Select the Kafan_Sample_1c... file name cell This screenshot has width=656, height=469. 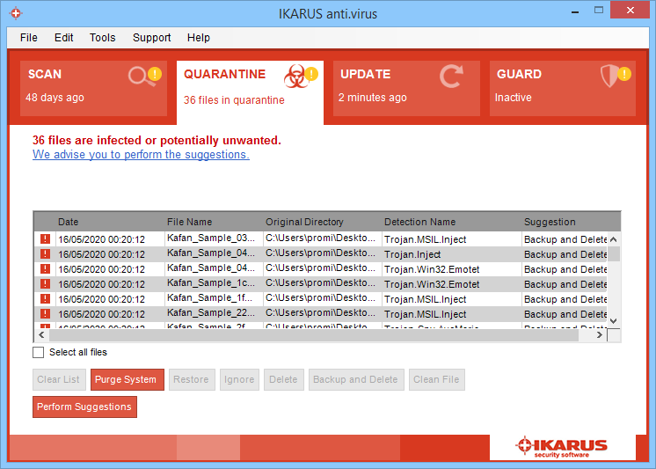click(214, 283)
